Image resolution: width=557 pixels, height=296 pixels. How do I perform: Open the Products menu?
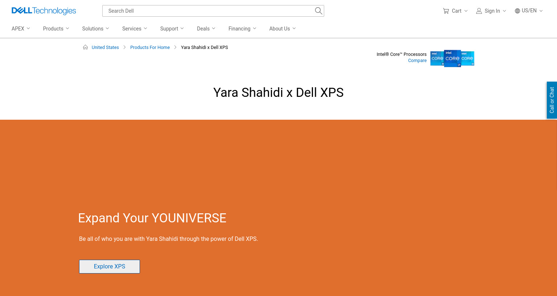[x=56, y=29]
